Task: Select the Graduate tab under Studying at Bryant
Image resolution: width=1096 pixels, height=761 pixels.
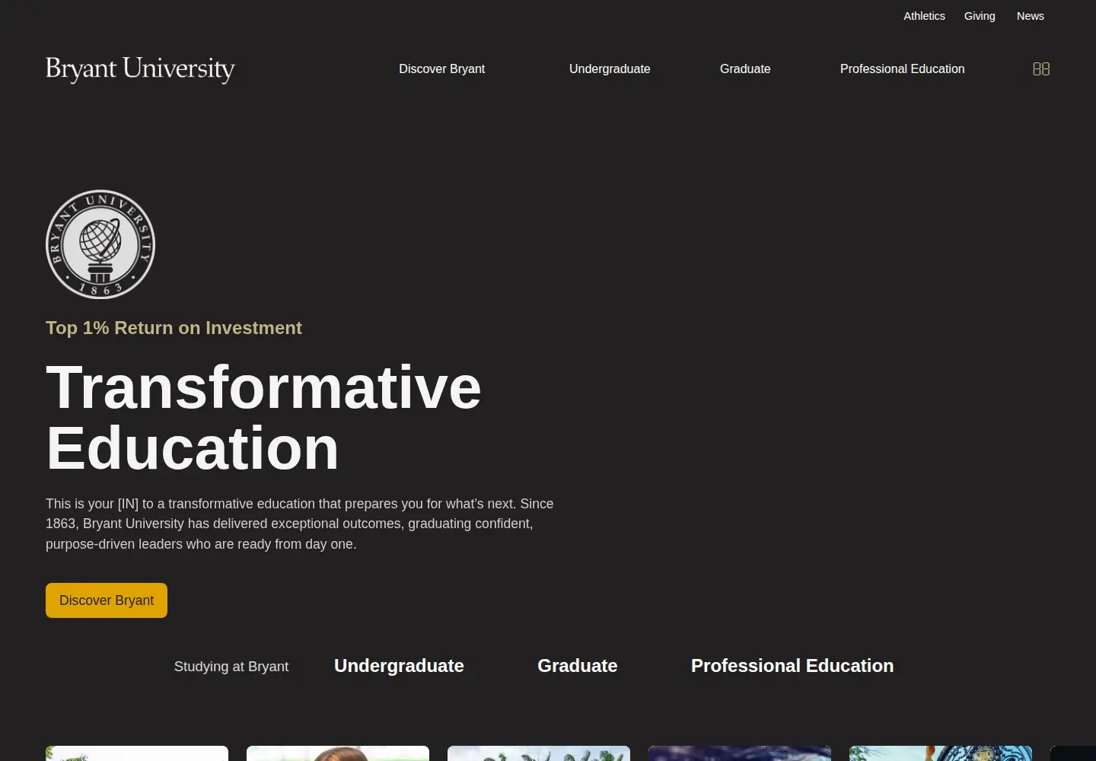Action: pyautogui.click(x=578, y=666)
